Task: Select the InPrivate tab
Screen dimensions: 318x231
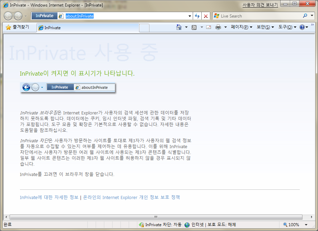Action: tap(88, 28)
